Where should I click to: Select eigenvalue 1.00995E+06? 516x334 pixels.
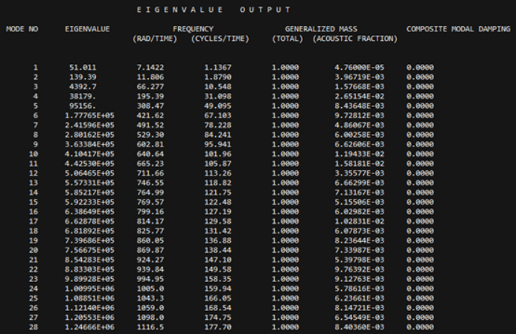pyautogui.click(x=89, y=289)
